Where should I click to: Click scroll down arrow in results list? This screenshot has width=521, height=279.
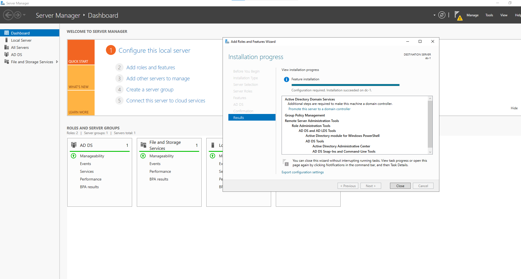430,152
